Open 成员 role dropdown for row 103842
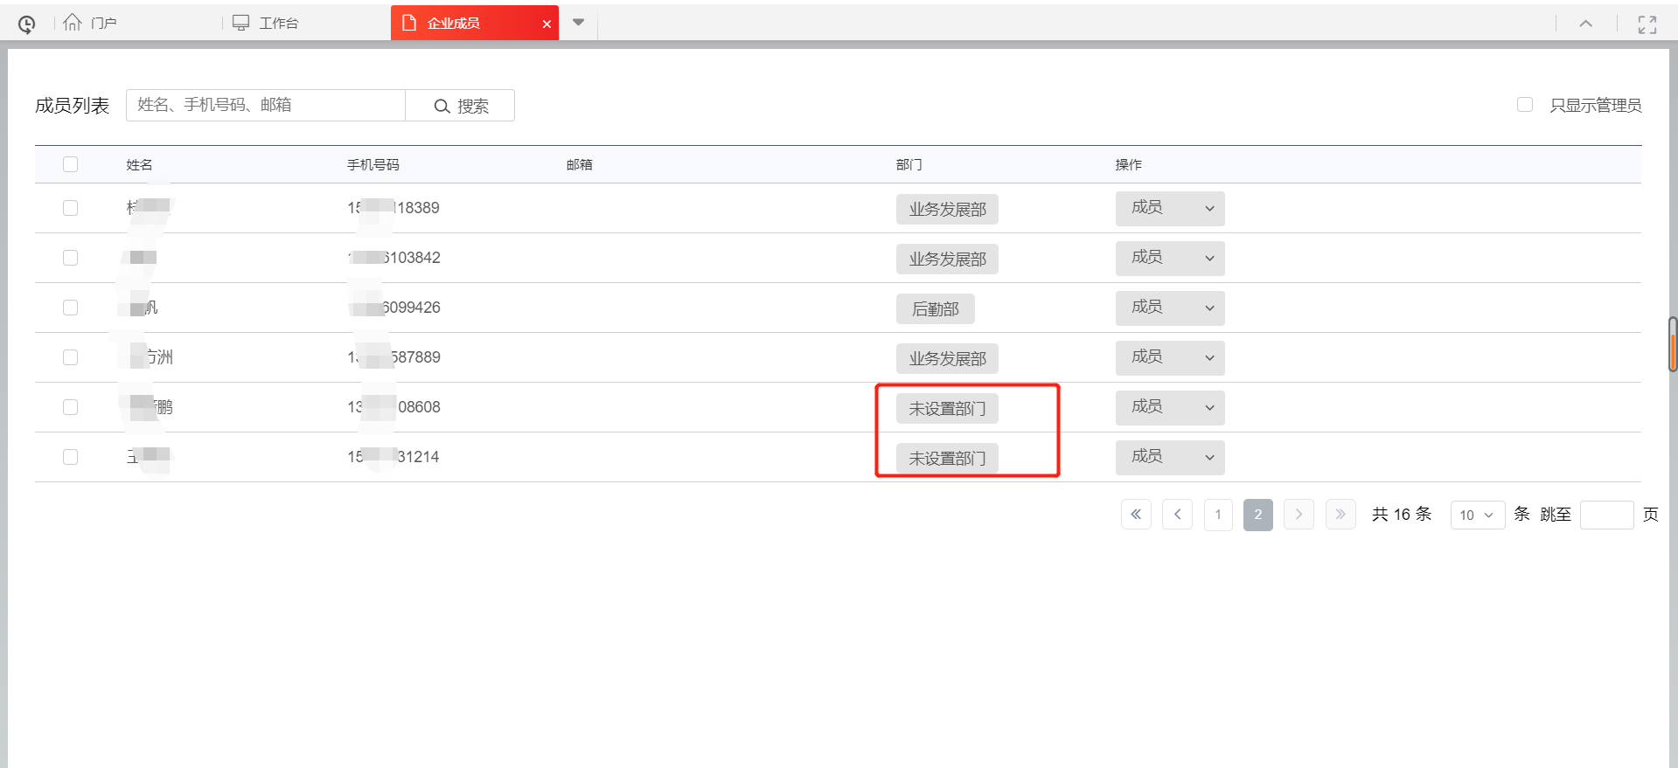This screenshot has height=768, width=1678. (x=1170, y=259)
